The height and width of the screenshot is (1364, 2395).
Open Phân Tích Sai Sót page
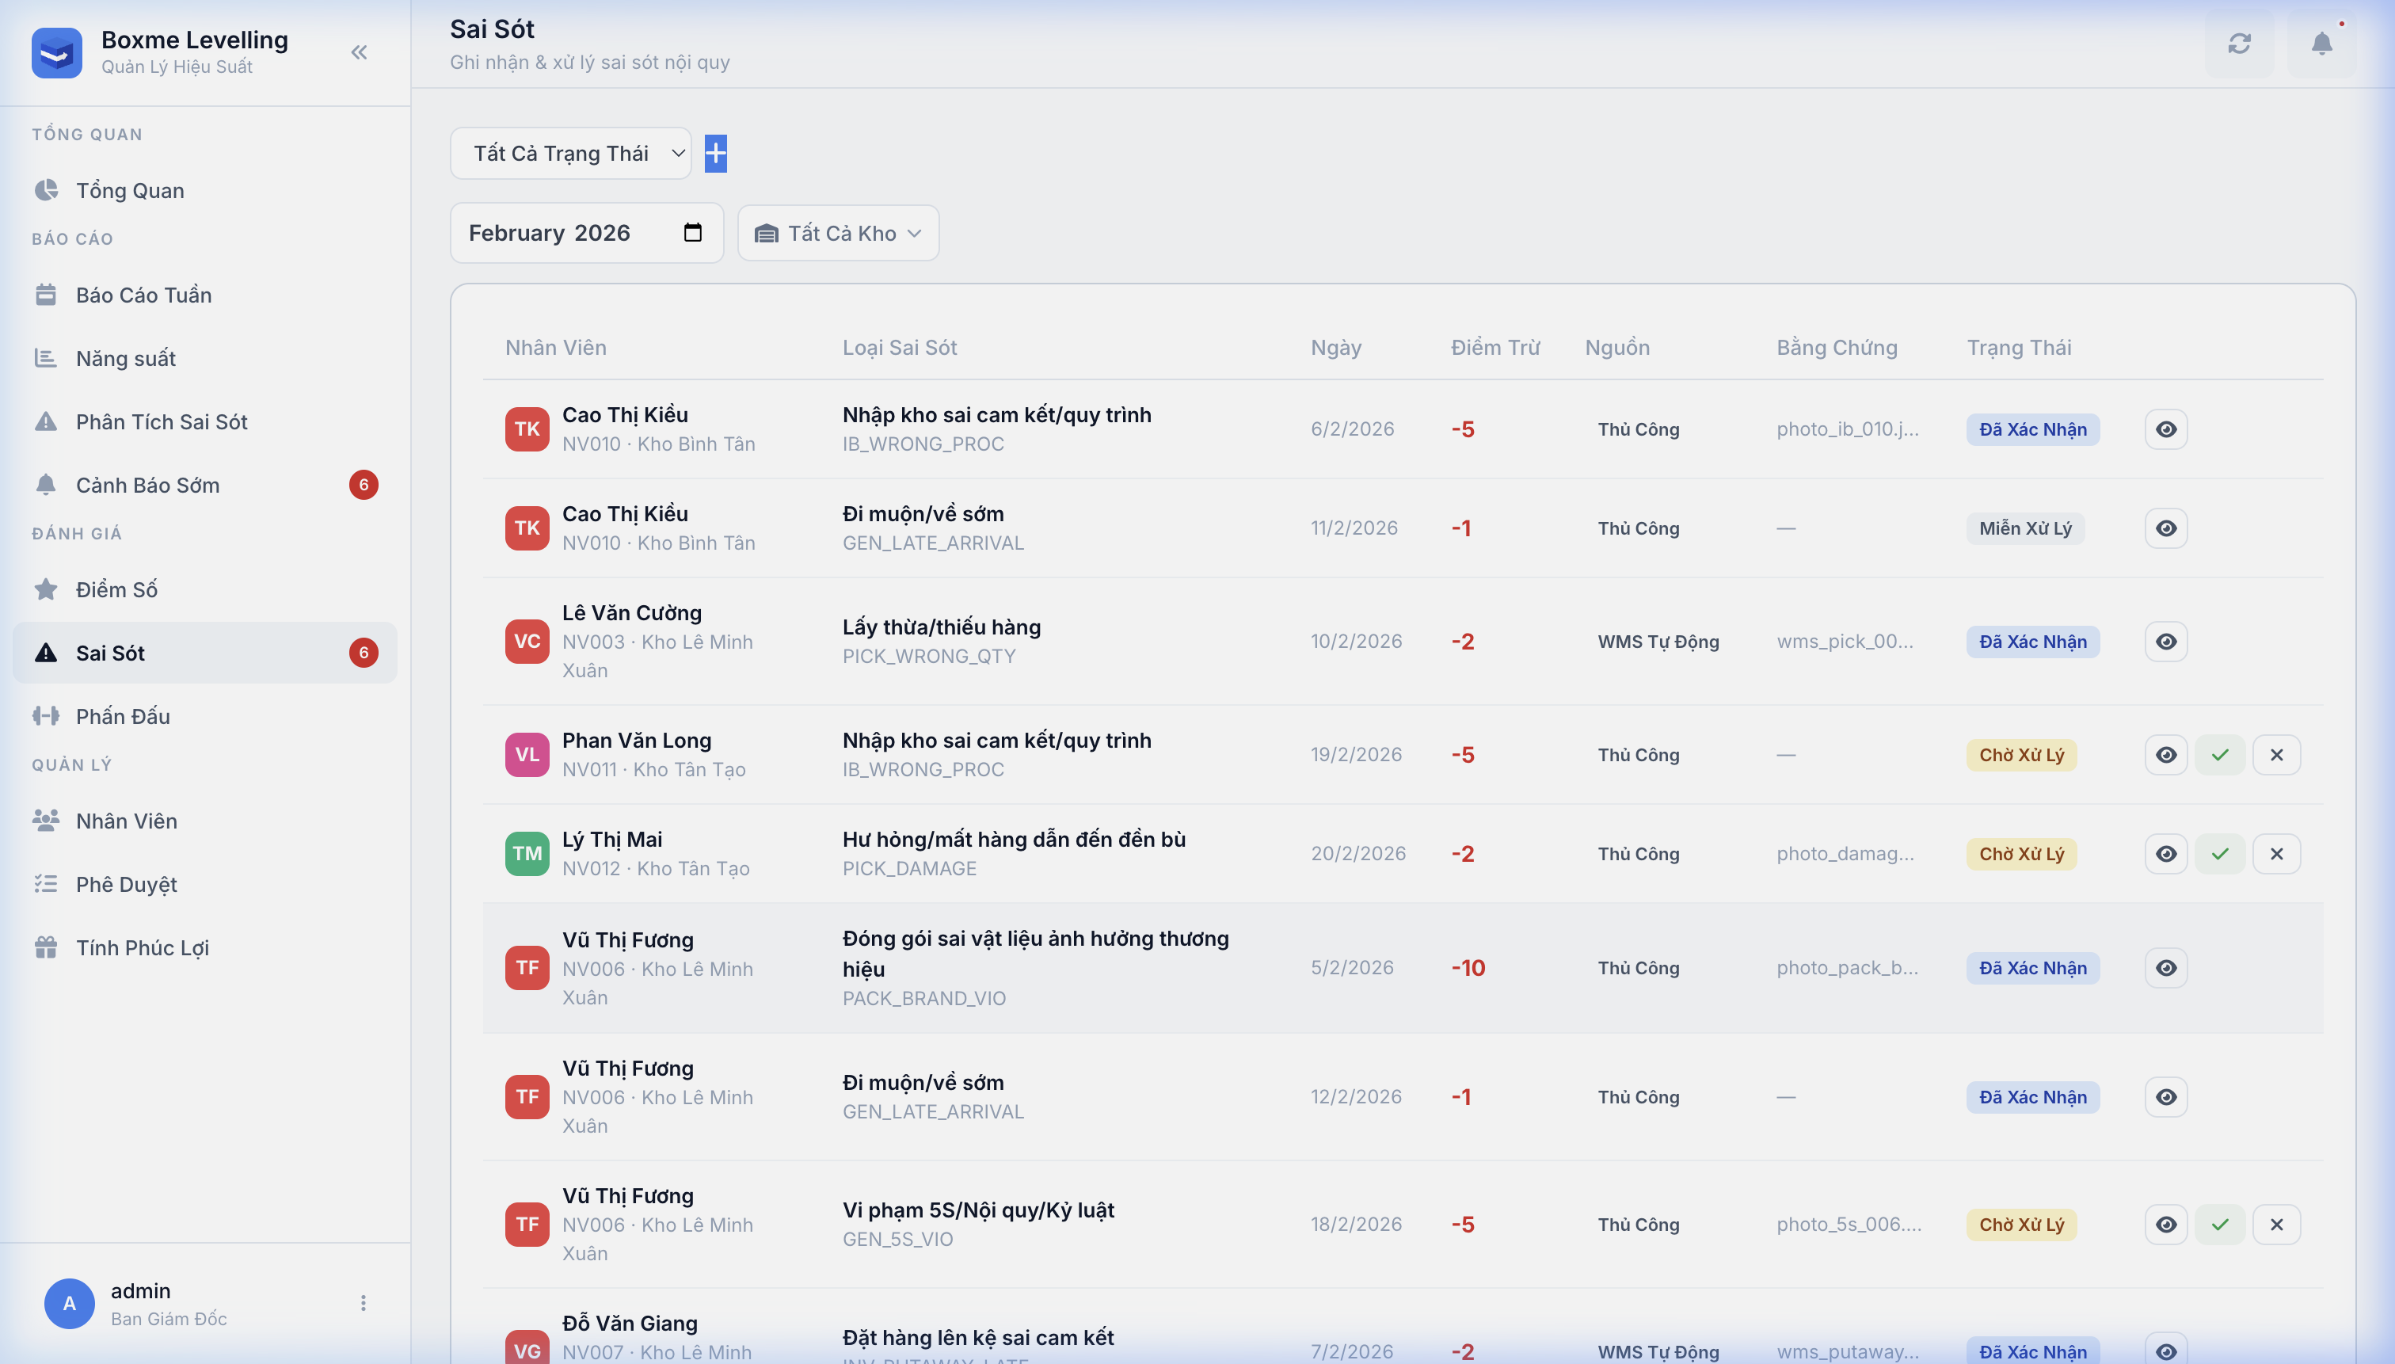161,421
